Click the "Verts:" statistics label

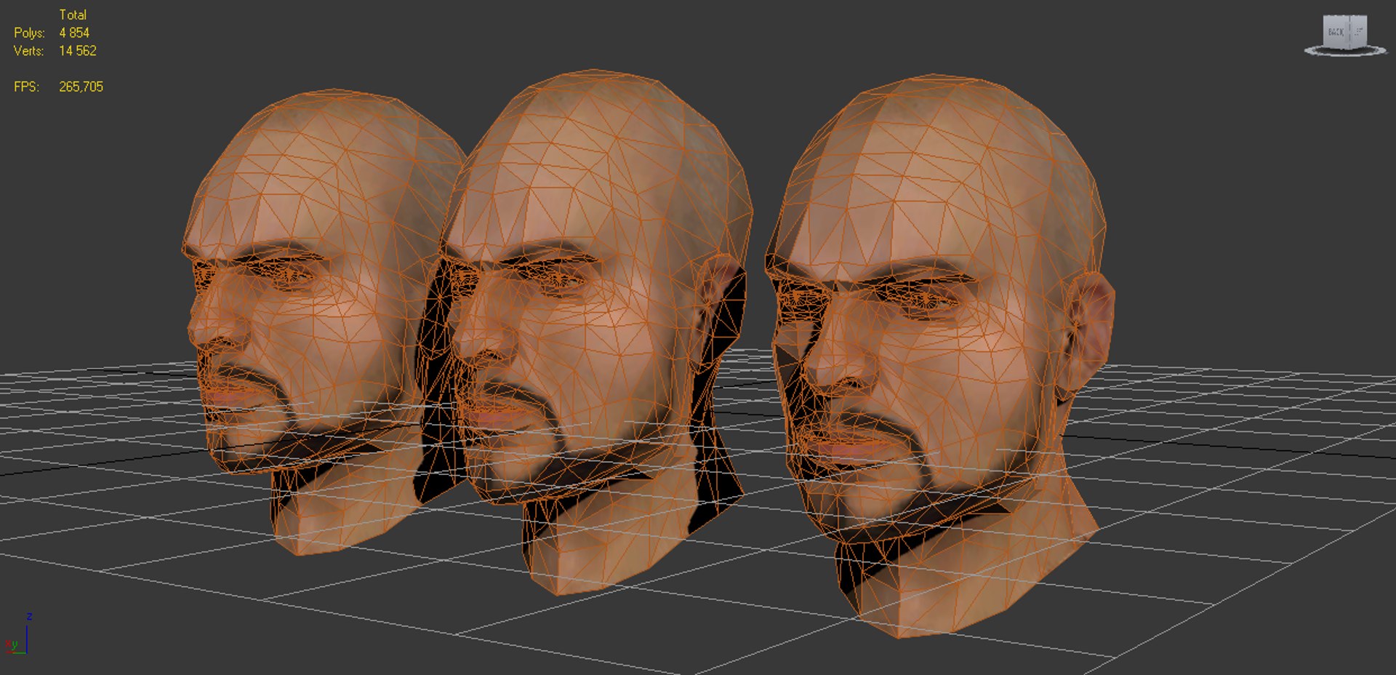click(x=29, y=51)
